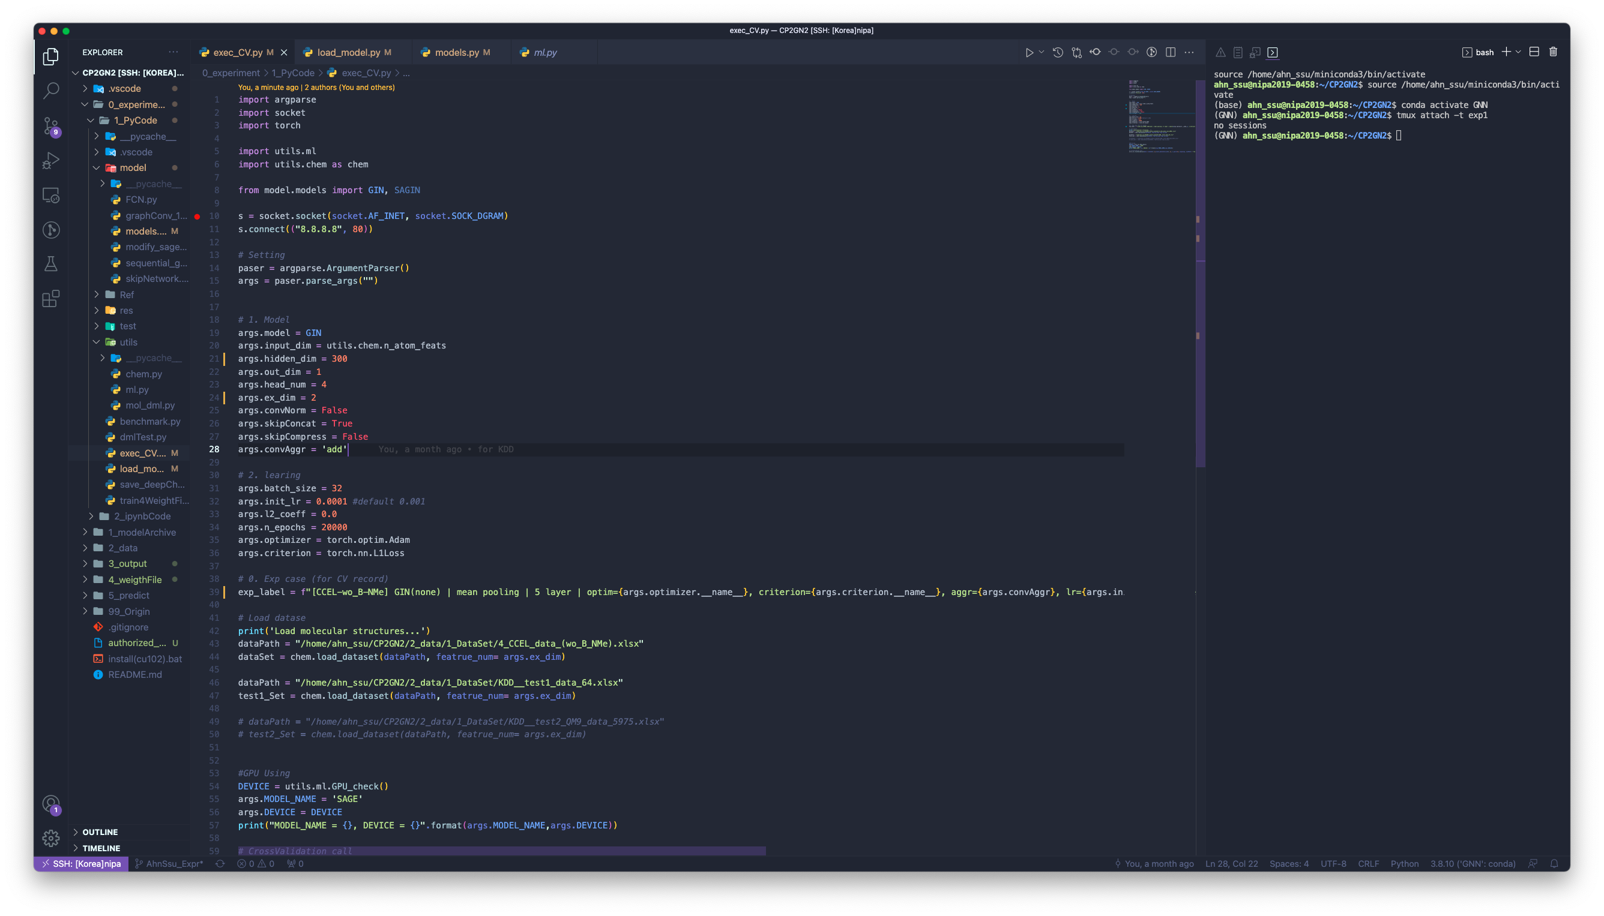This screenshot has width=1604, height=916.
Task: Open errors and warnings count in status bar
Action: click(x=256, y=864)
